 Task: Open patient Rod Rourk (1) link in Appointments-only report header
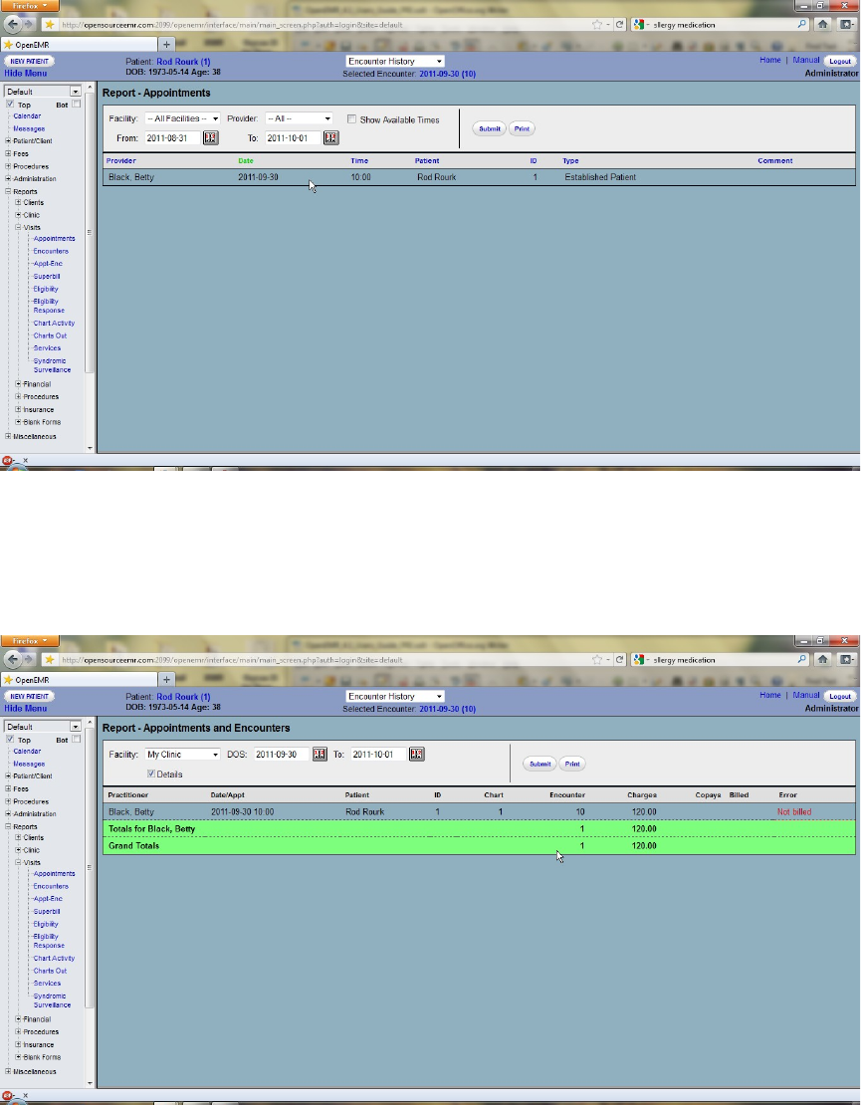click(183, 62)
